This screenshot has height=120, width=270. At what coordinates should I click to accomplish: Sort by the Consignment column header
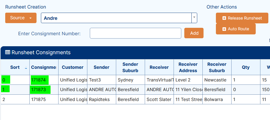click(44, 67)
